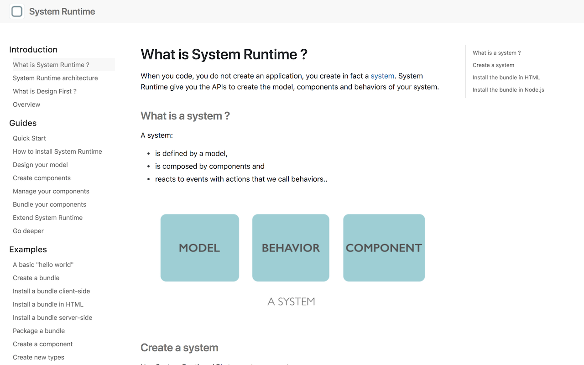Click the Introduction sidebar section header
The height and width of the screenshot is (365, 584).
[x=33, y=50]
